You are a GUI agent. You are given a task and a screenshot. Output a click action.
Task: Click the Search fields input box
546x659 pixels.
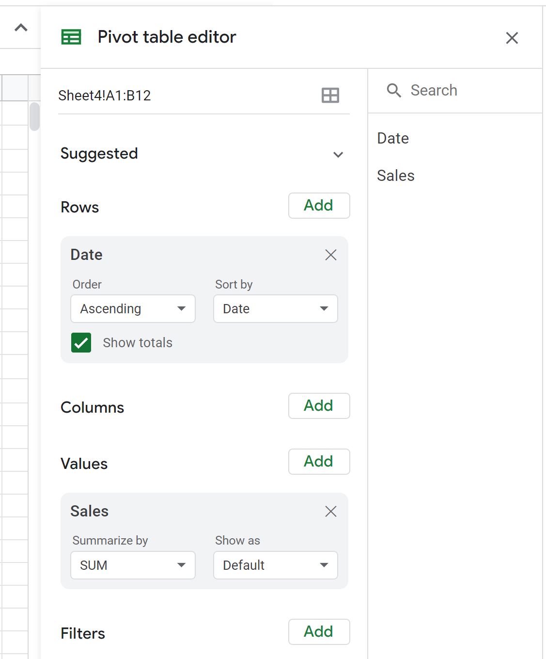(454, 90)
